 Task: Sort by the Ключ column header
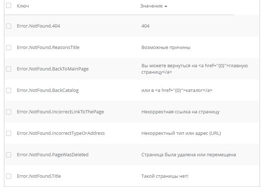coord(23,6)
